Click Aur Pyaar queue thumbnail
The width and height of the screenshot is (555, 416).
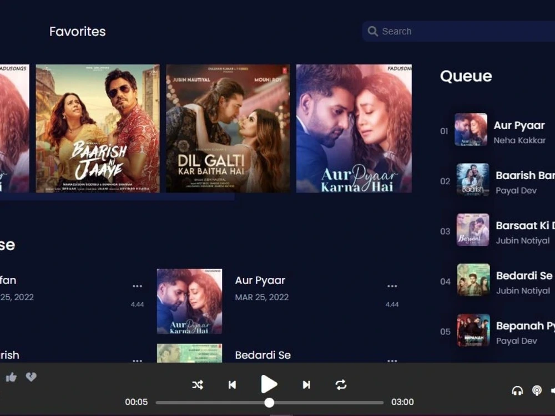pyautogui.click(x=471, y=129)
